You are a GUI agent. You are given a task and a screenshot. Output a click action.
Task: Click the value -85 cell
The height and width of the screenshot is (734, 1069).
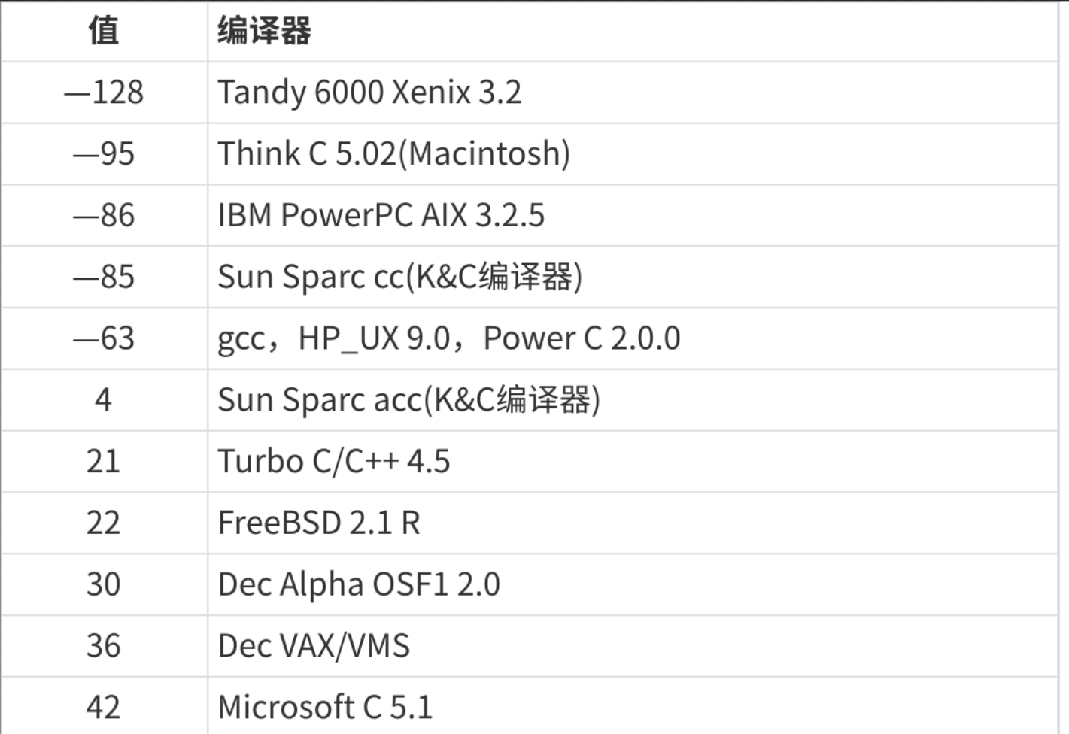(104, 277)
